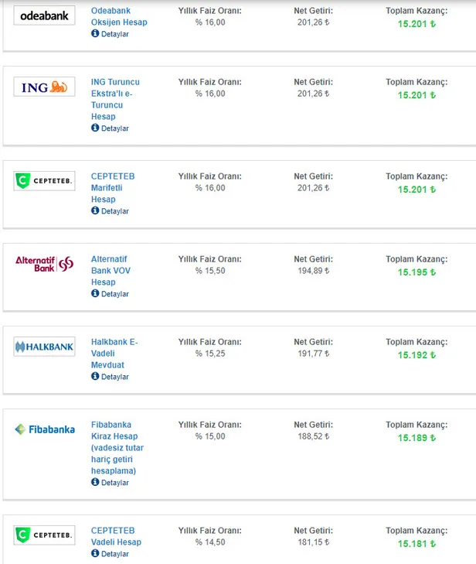Show Detaylar for CEPTETEB Vadeli Hesap
The width and height of the screenshot is (476, 564).
click(110, 554)
